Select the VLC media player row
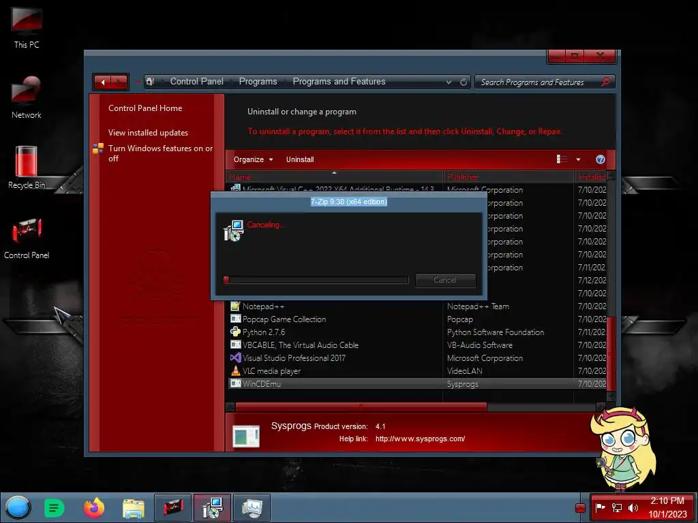This screenshot has width=698, height=523. [417, 370]
